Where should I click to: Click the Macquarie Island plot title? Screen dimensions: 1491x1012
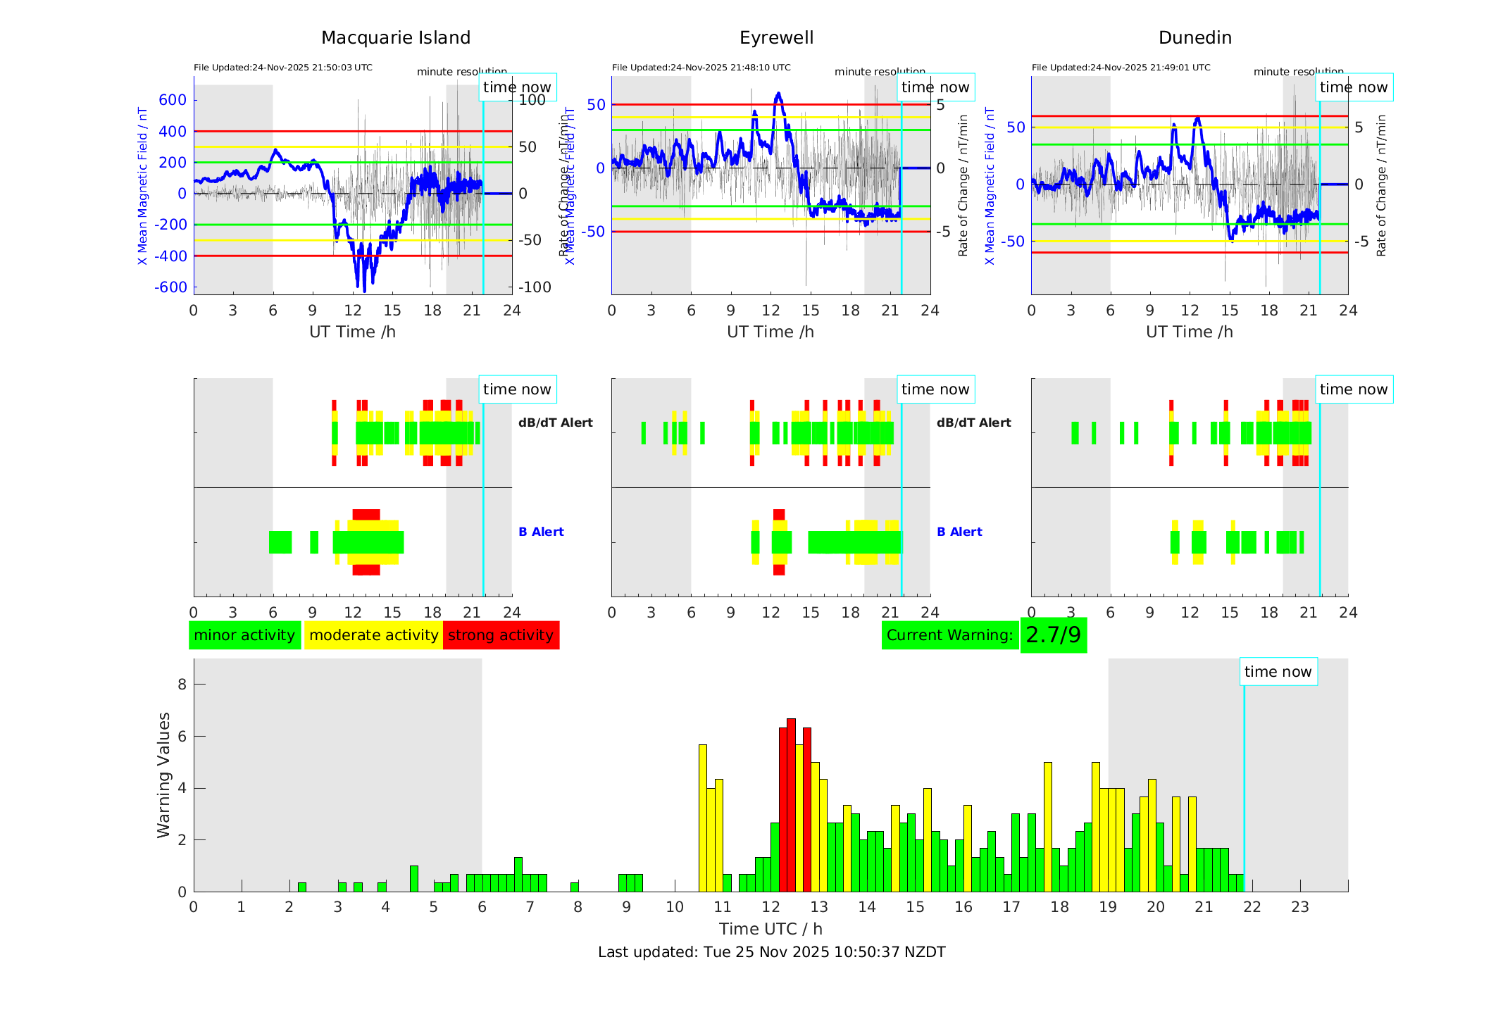coord(395,38)
